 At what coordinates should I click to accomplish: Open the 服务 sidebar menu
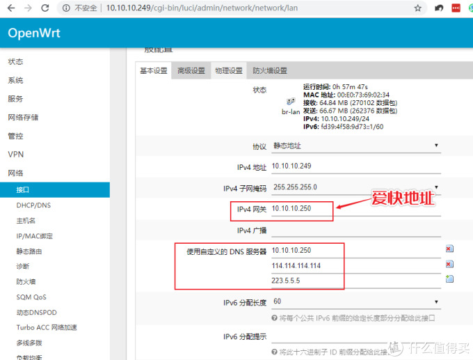[15, 99]
